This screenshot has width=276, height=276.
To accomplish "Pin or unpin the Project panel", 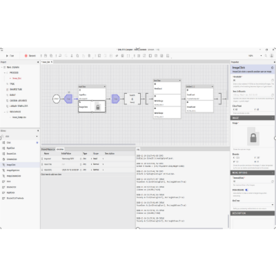I will [38, 62].
